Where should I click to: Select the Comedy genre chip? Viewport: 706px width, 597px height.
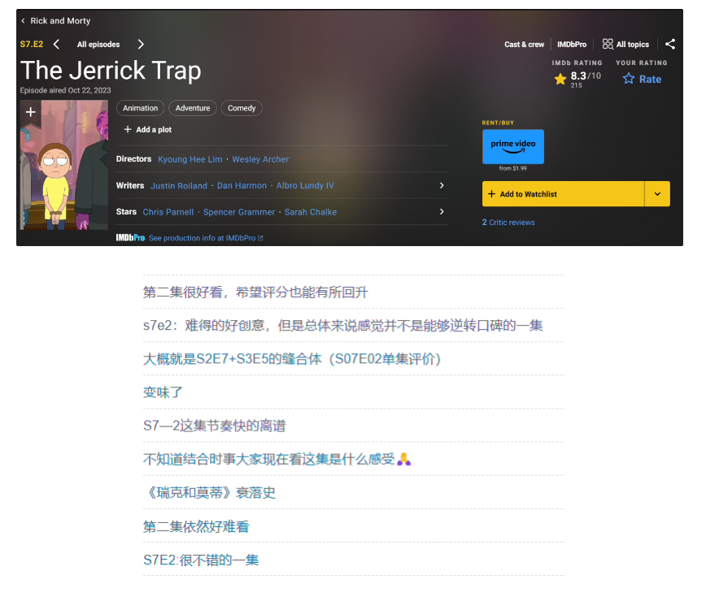point(242,108)
